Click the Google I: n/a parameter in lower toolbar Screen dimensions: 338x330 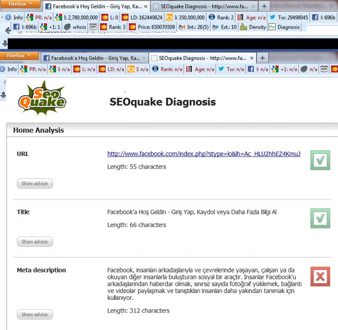59,69
